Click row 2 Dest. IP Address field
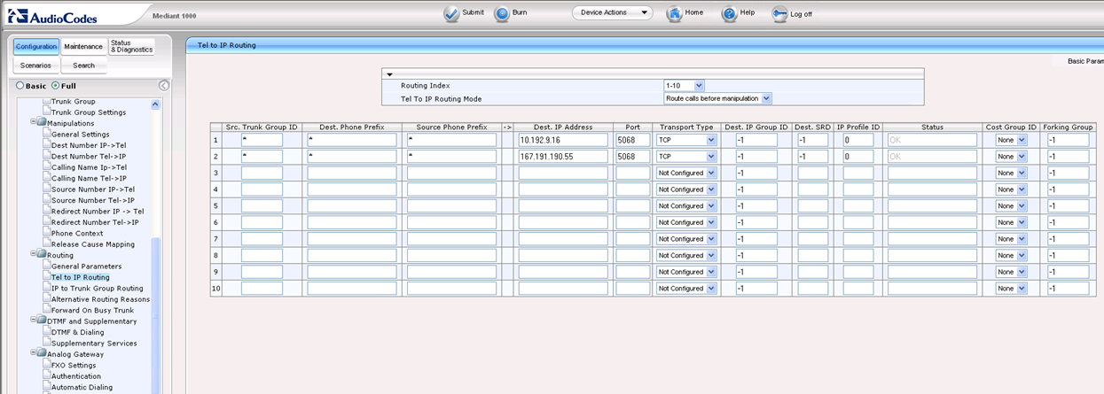 pyautogui.click(x=564, y=157)
